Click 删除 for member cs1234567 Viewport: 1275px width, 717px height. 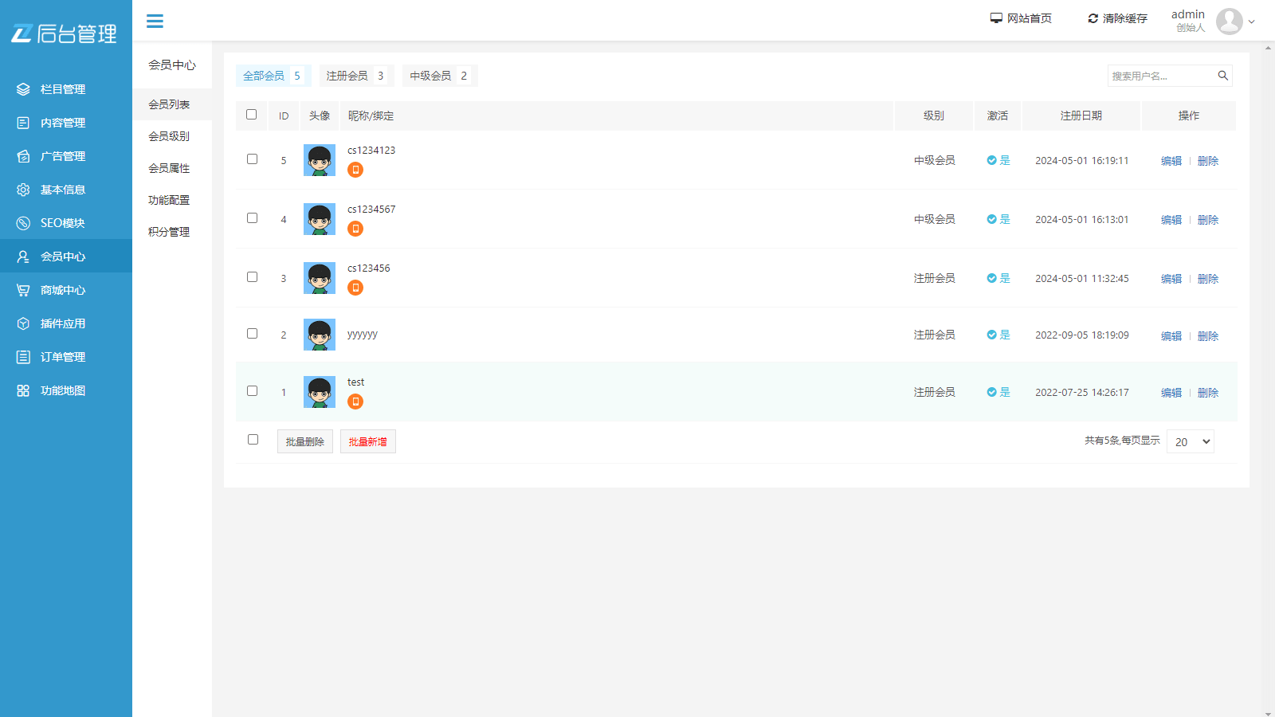click(1207, 220)
